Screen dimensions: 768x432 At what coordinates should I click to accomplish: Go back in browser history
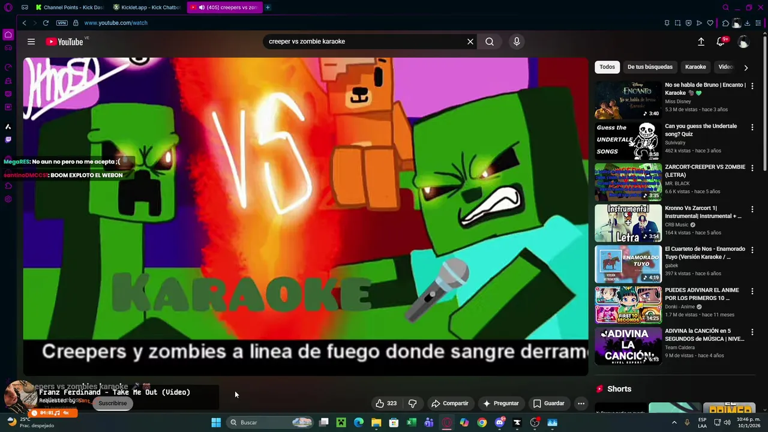(x=24, y=23)
